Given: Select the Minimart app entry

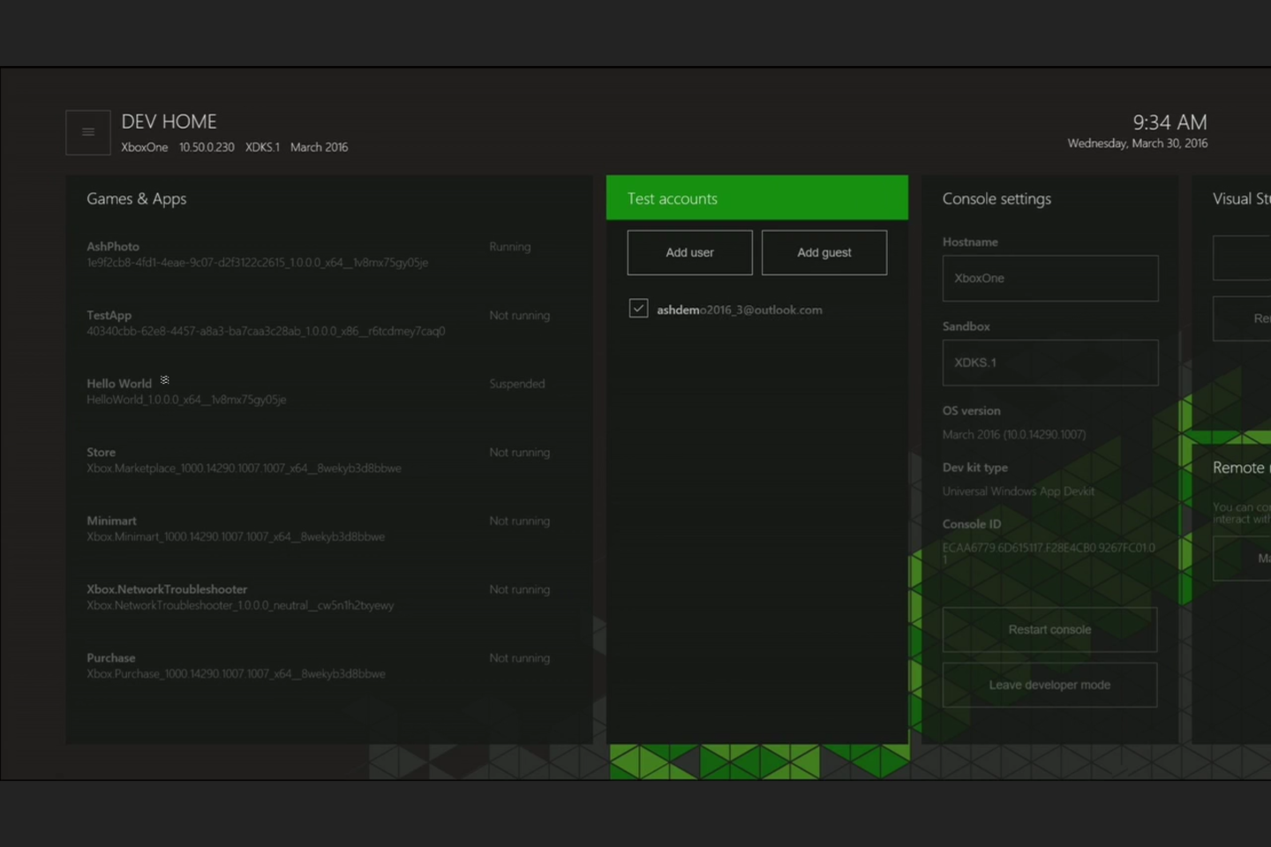Looking at the screenshot, I should (265, 528).
